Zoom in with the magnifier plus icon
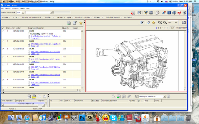199x124 pixels. point(160,22)
